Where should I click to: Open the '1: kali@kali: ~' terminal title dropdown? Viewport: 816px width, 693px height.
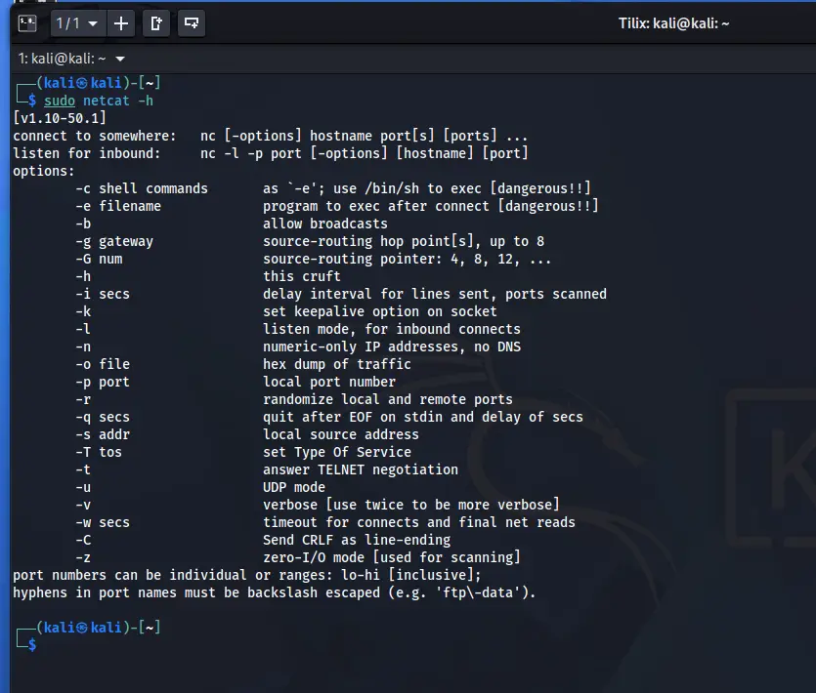click(71, 59)
